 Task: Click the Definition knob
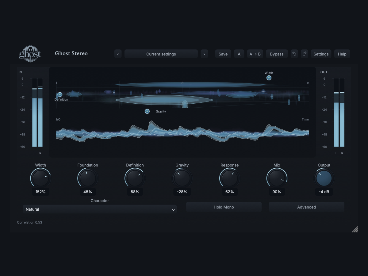(x=135, y=178)
